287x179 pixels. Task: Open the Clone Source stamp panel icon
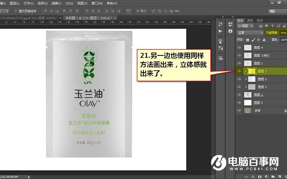[220, 58]
